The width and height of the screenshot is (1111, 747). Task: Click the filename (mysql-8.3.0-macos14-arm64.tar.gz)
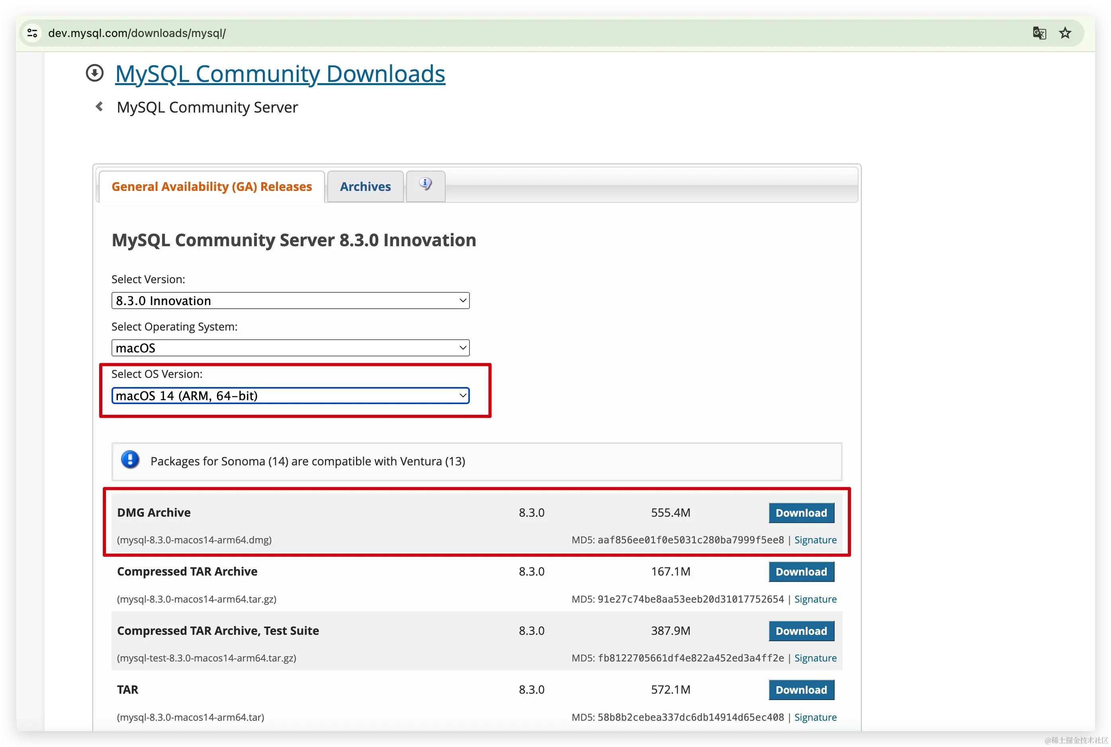[x=196, y=599]
